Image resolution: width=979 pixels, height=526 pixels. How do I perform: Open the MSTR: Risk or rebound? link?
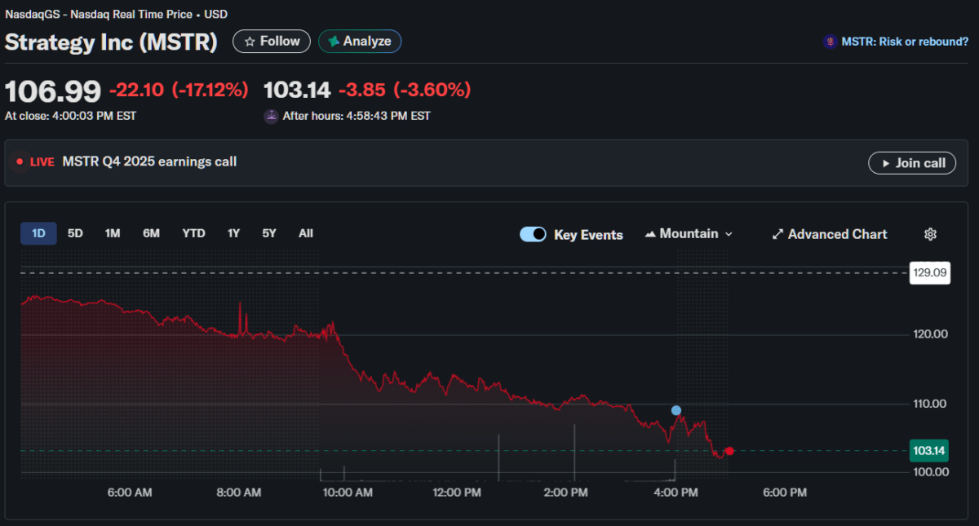tap(906, 41)
